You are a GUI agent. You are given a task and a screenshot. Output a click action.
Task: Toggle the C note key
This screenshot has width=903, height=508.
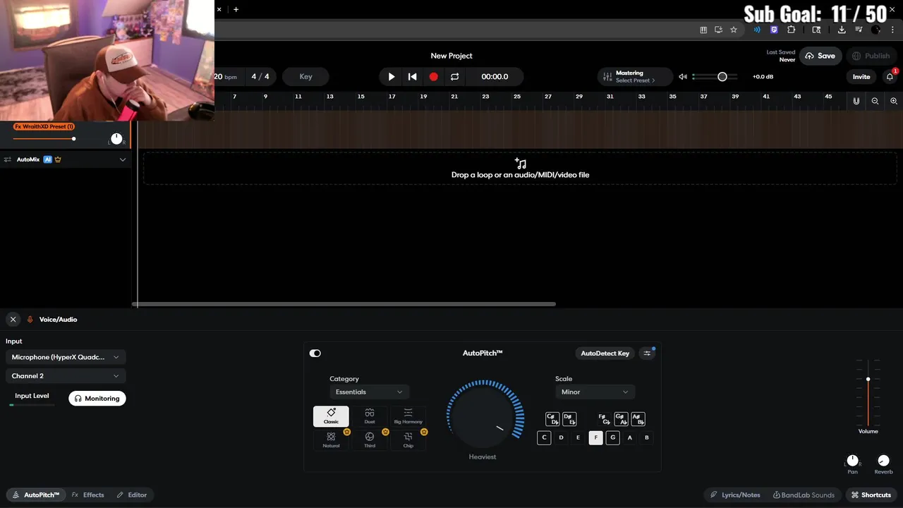coord(544,437)
